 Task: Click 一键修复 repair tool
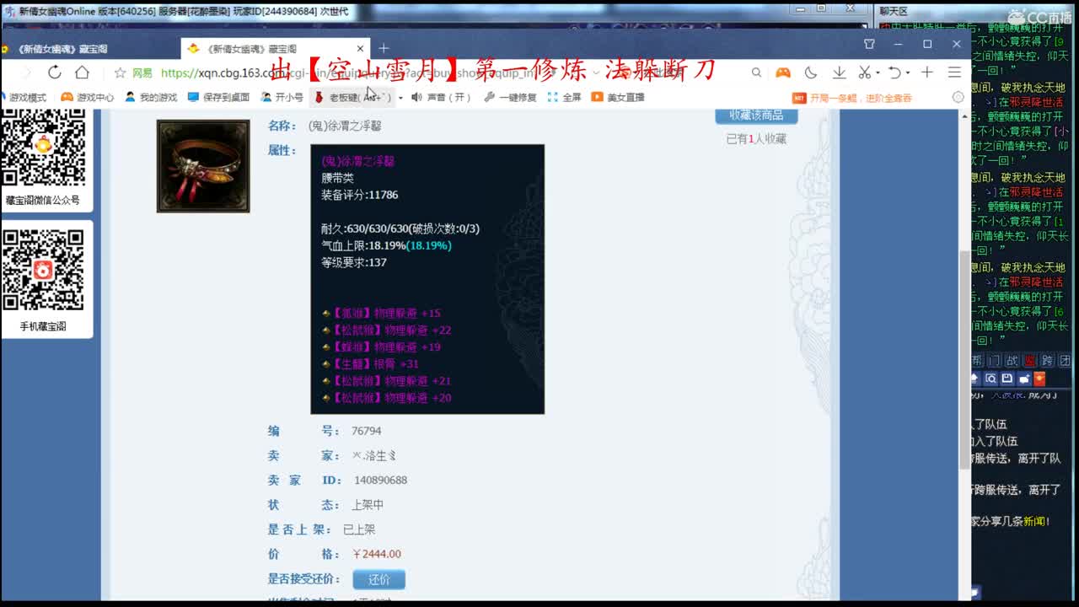tap(510, 97)
